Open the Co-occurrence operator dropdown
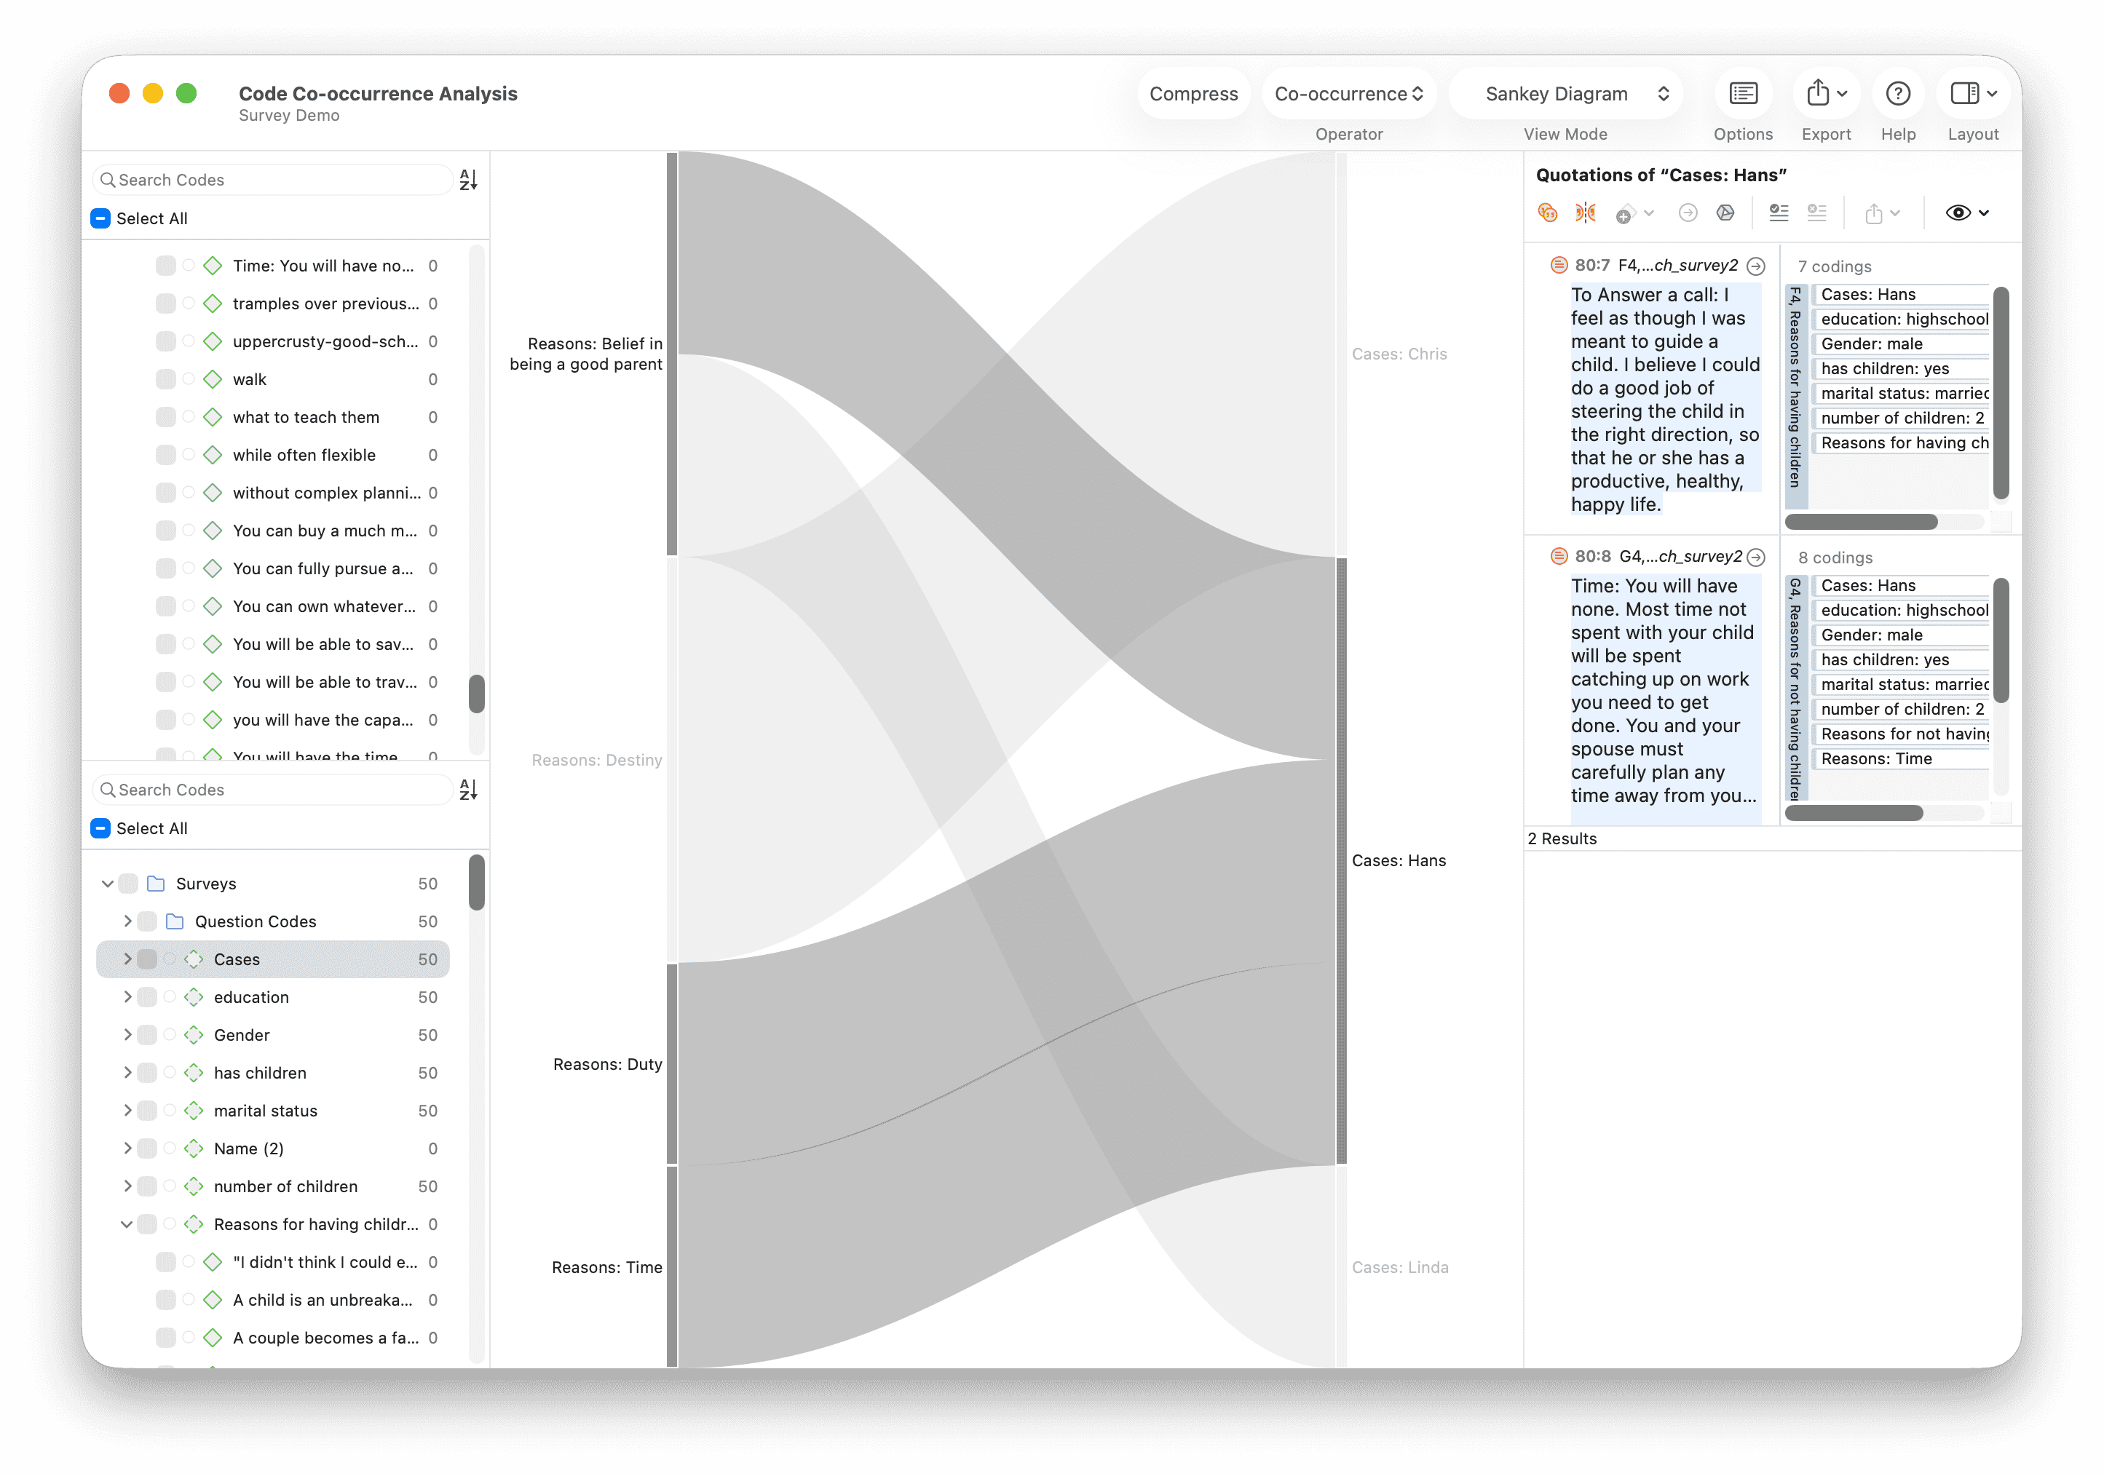The height and width of the screenshot is (1476, 2104). pyautogui.click(x=1348, y=93)
